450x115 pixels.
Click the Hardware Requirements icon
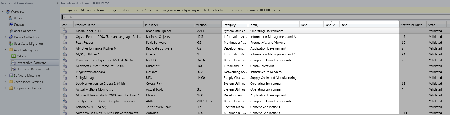click(14, 69)
